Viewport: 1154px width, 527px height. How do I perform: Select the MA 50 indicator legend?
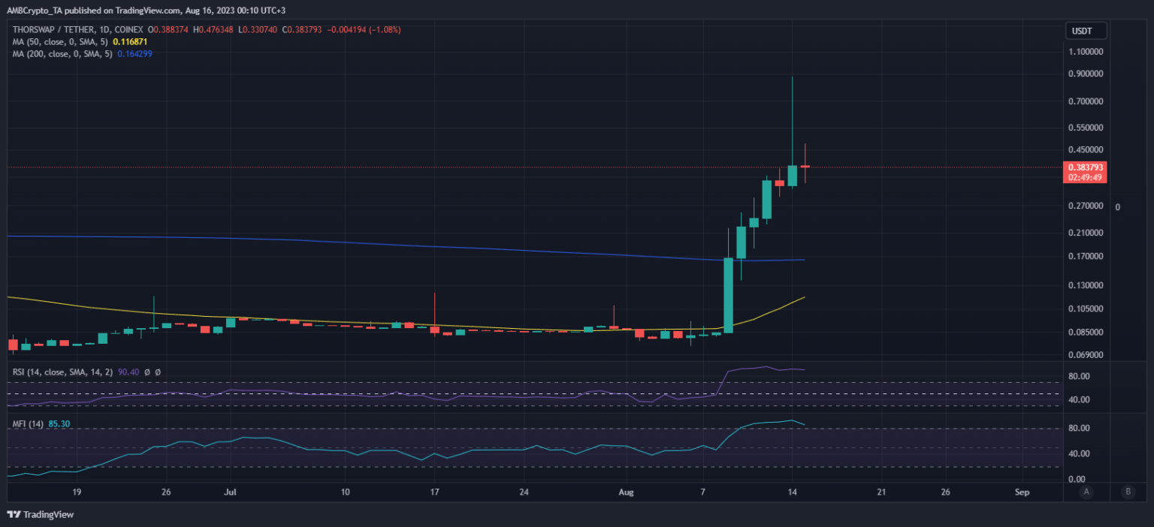(60, 41)
